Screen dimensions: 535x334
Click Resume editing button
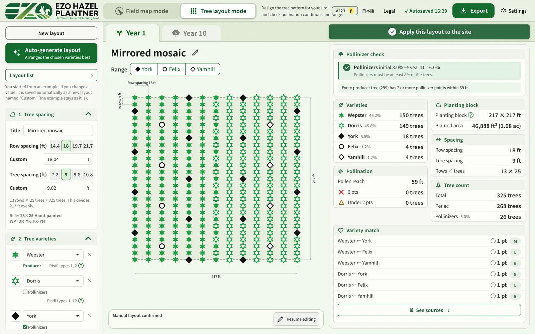(296, 319)
